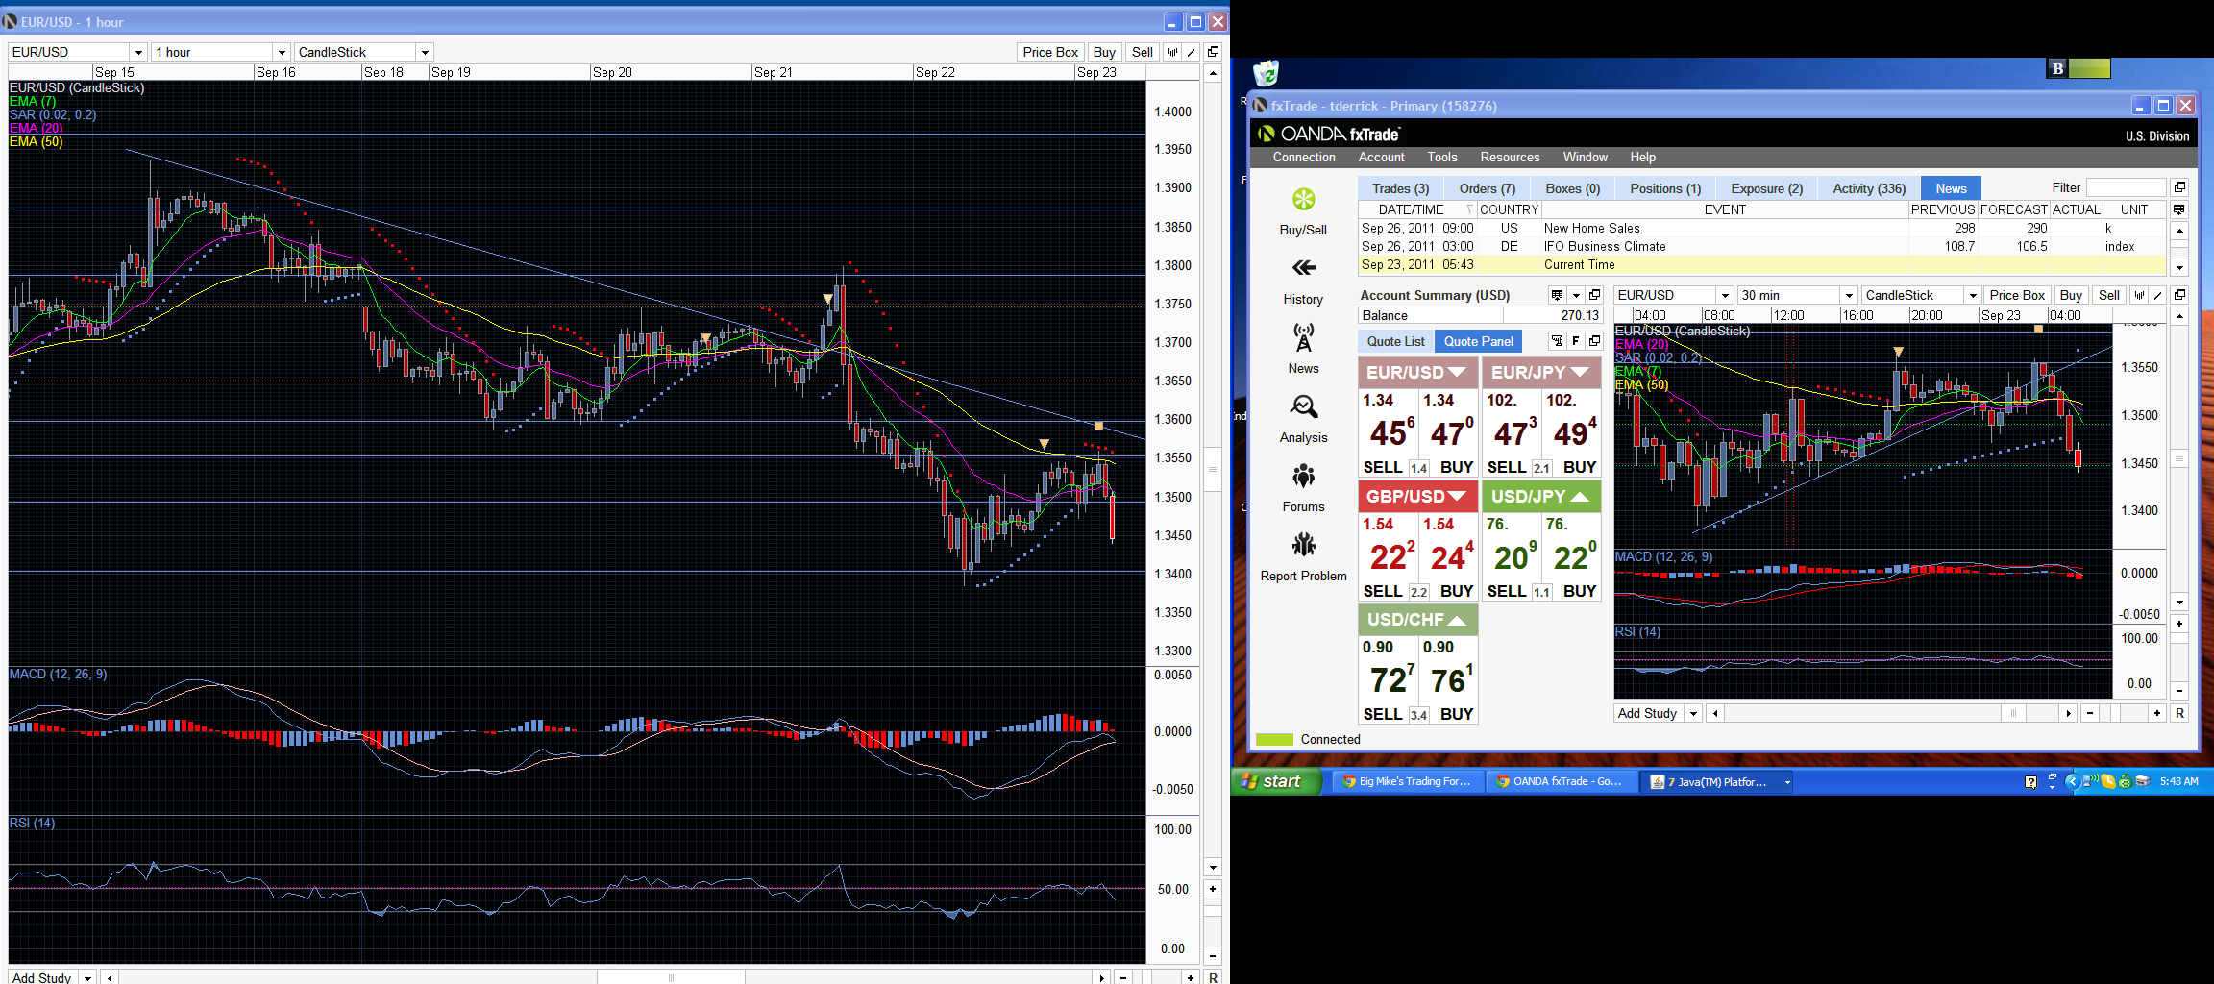The width and height of the screenshot is (2214, 984).
Task: Switch to the Quote List tab
Action: pyautogui.click(x=1396, y=341)
